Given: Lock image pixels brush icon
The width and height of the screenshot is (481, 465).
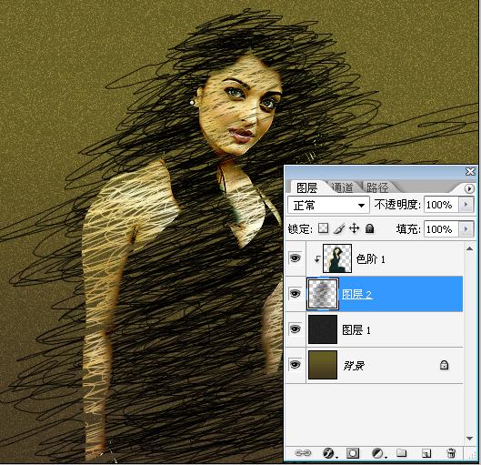Looking at the screenshot, I should [x=339, y=228].
